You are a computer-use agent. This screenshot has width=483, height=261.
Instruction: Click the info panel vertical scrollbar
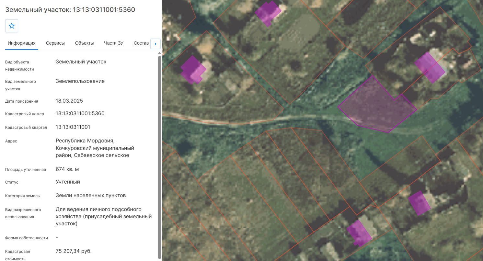(x=159, y=157)
